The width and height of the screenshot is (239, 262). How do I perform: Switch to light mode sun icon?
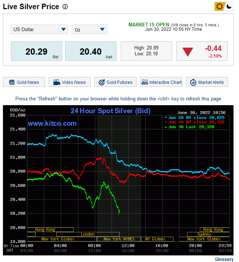click(x=219, y=7)
